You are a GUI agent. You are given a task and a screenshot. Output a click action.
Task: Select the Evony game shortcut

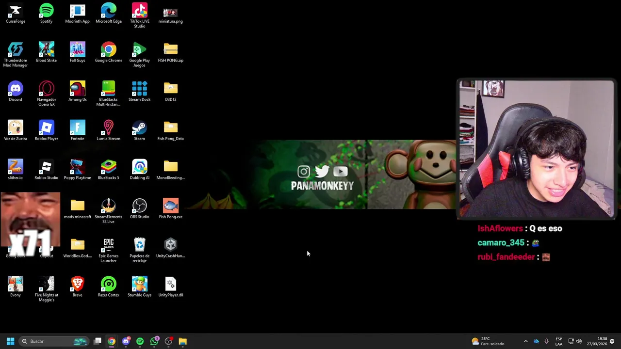(x=16, y=287)
